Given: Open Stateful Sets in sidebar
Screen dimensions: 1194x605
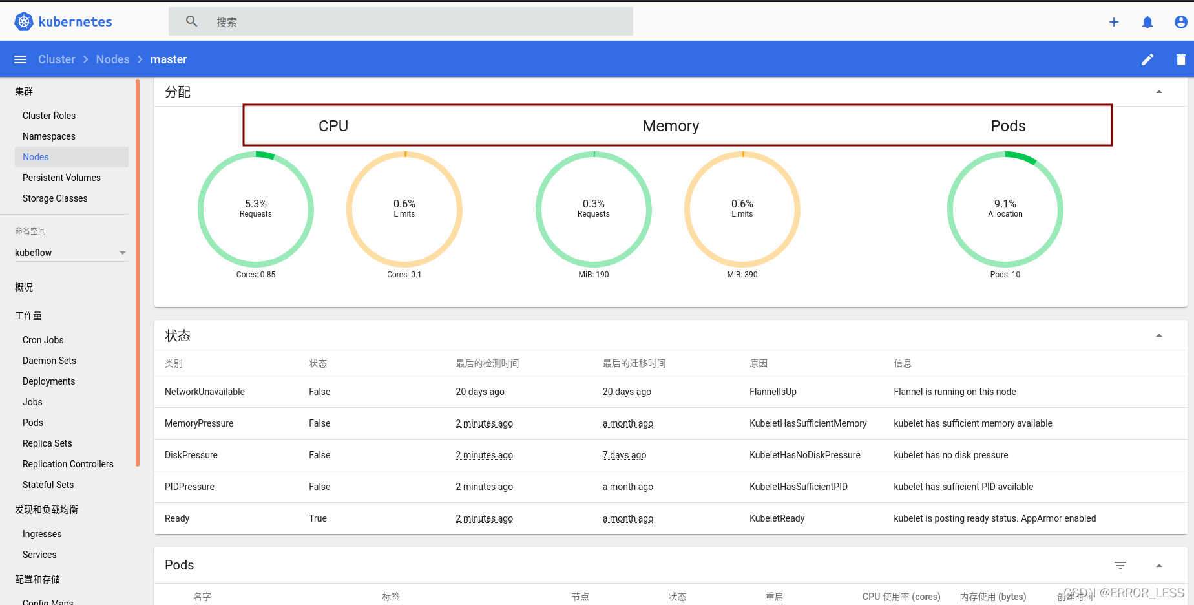Looking at the screenshot, I should 48,485.
